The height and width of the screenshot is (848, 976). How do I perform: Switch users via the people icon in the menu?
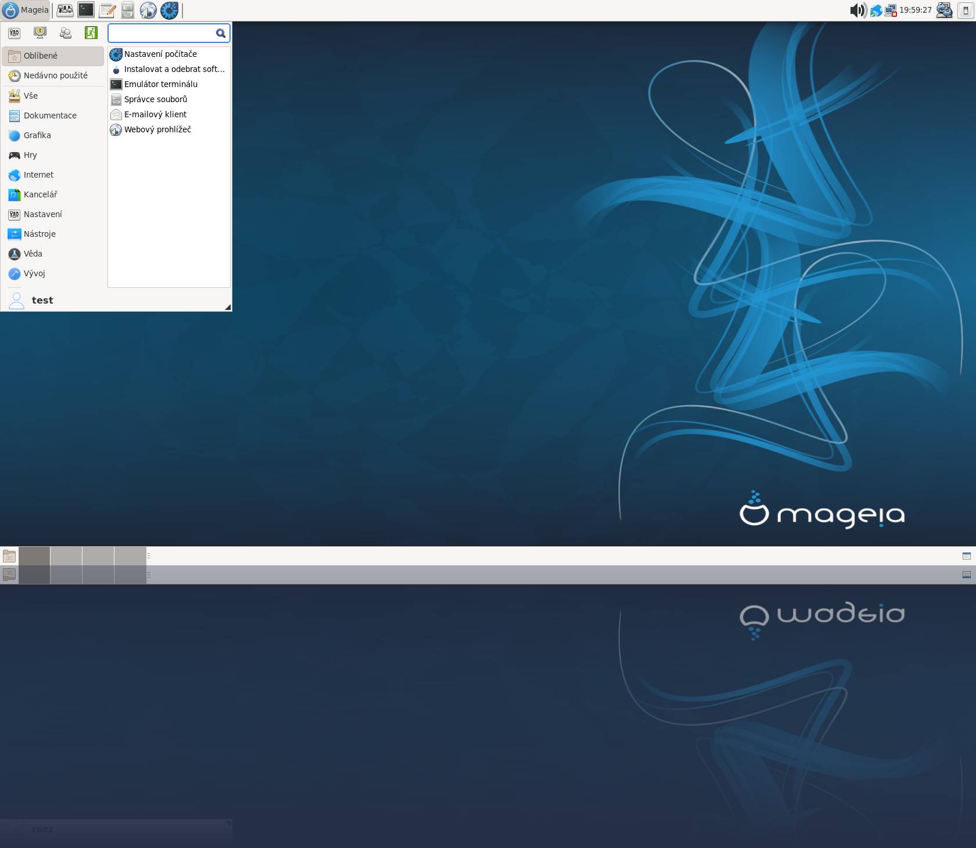(x=66, y=33)
